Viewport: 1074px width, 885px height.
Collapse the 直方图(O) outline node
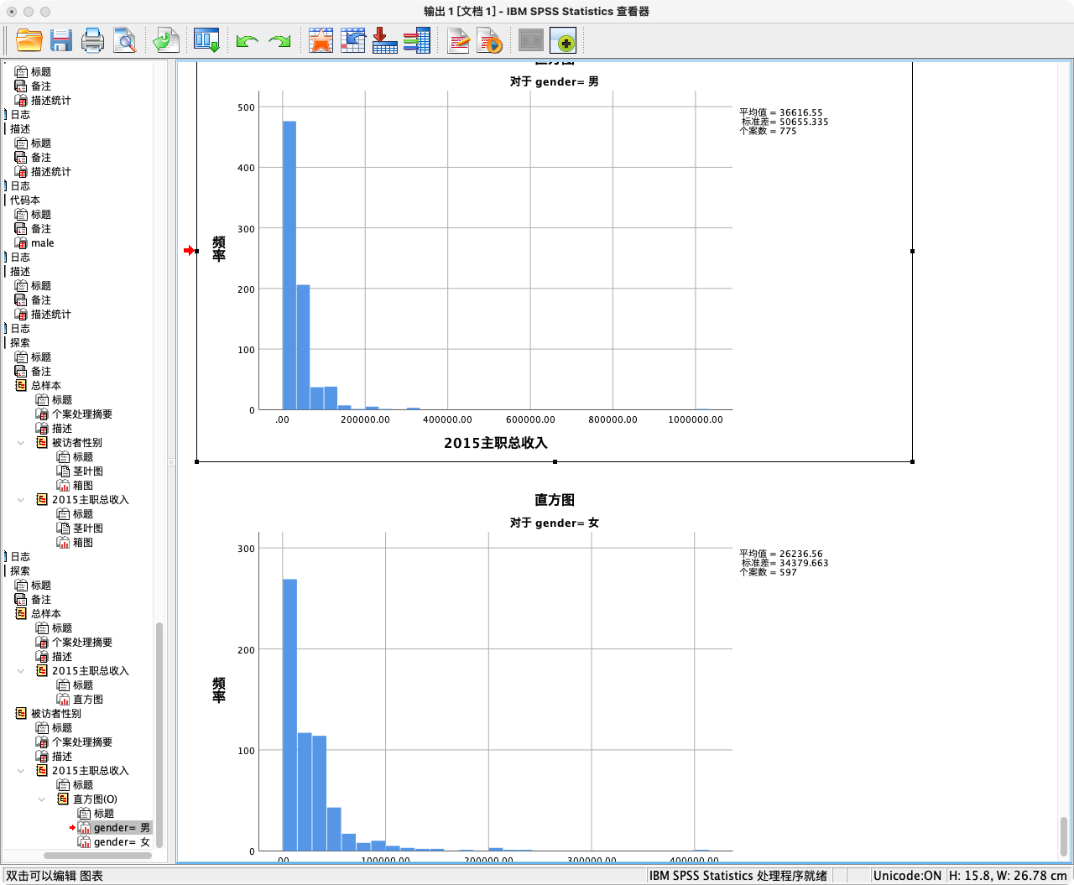[x=42, y=799]
